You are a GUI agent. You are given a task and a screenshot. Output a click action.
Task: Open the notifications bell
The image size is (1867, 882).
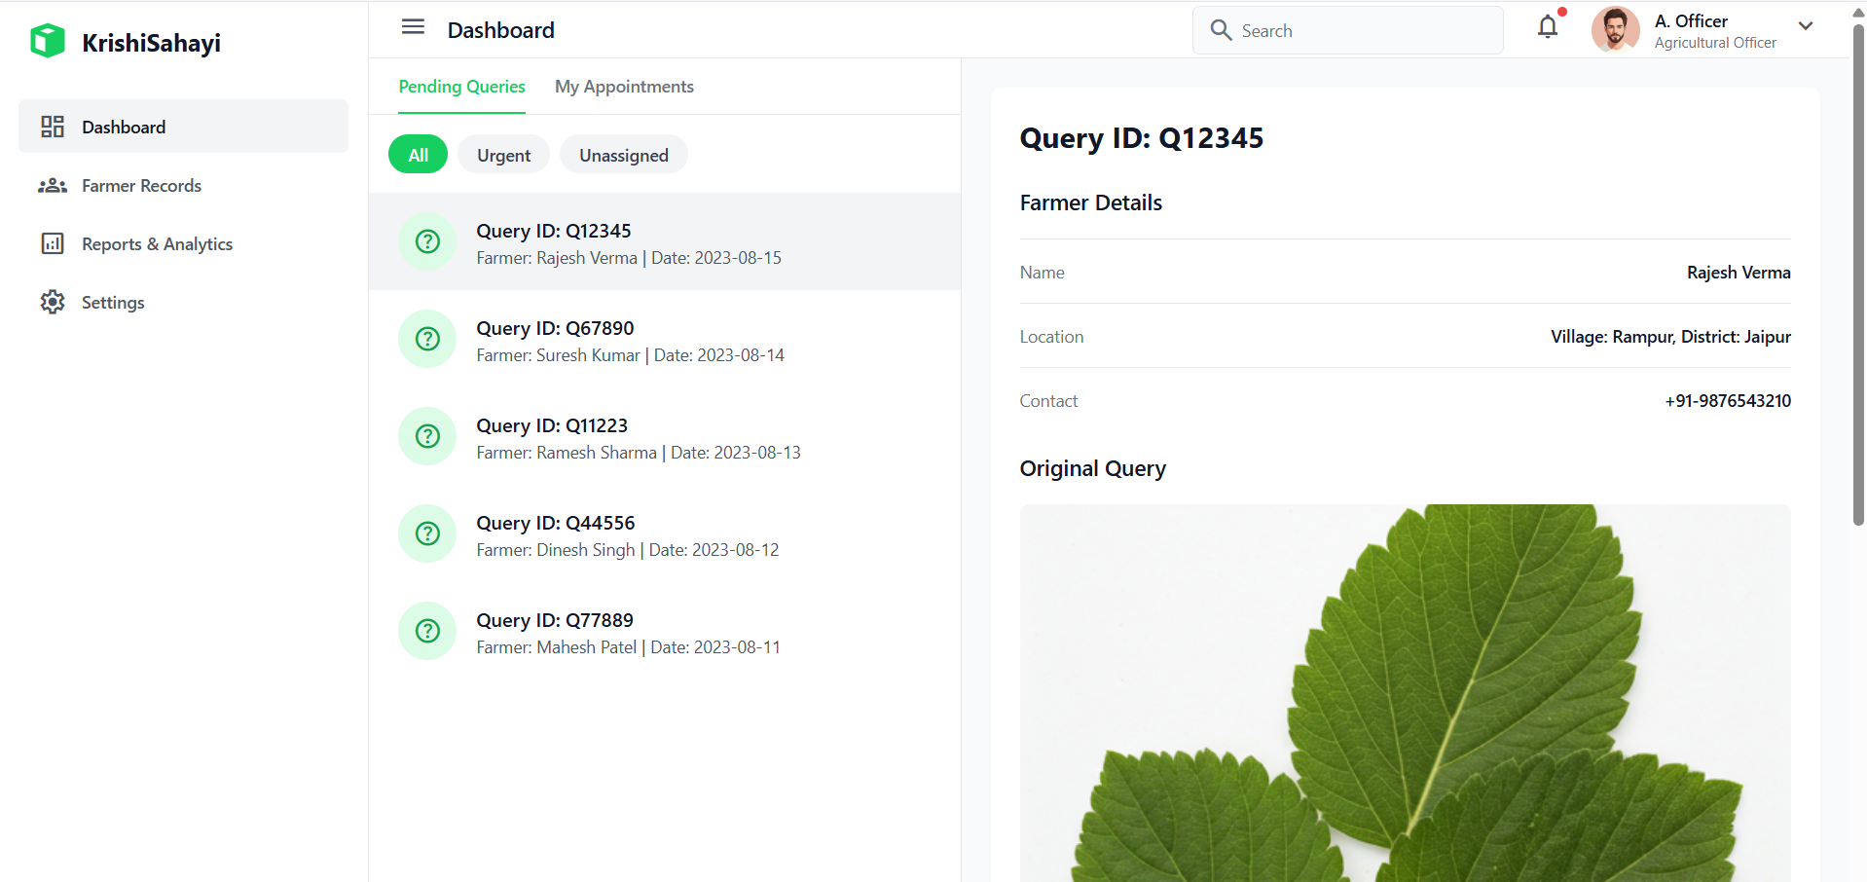tap(1548, 27)
